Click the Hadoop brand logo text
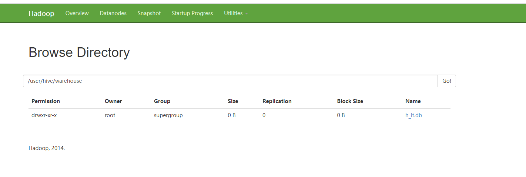The image size is (526, 177). click(x=41, y=13)
